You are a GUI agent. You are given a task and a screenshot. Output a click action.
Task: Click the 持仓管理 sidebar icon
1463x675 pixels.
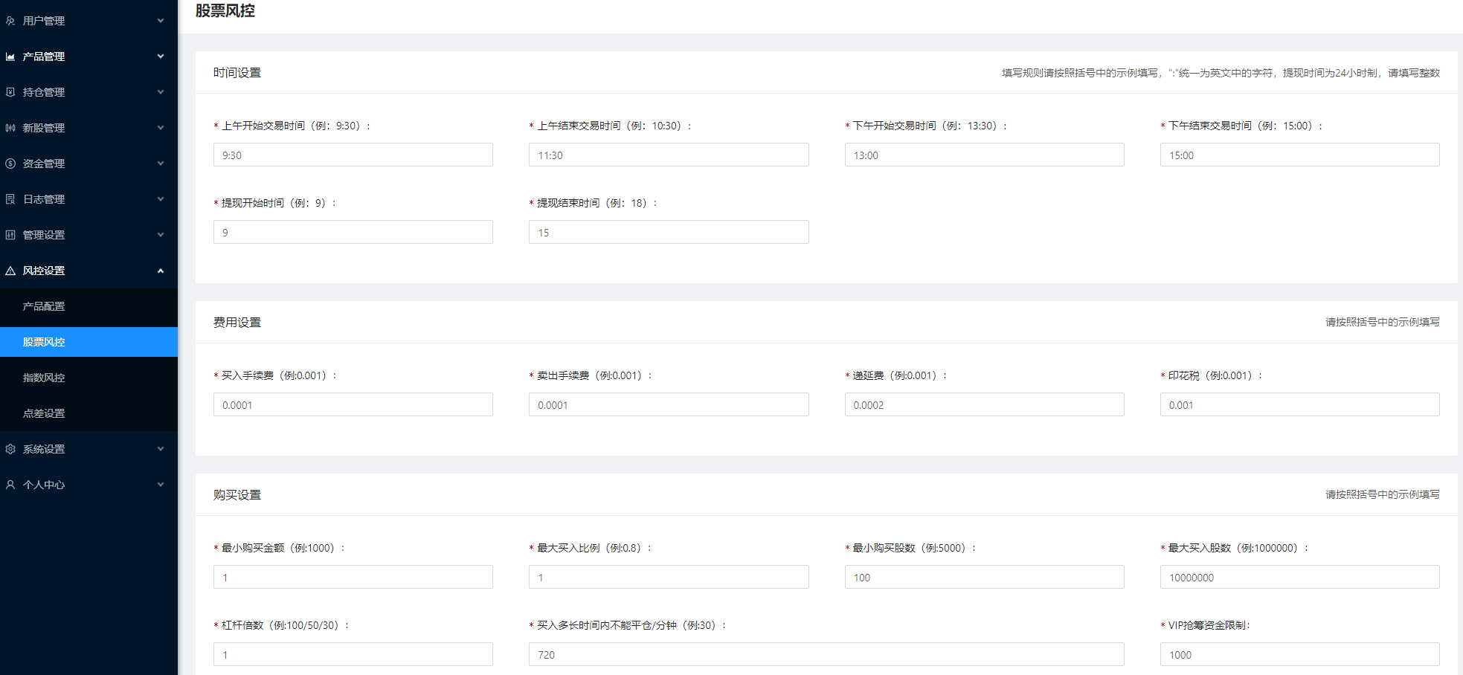[10, 92]
